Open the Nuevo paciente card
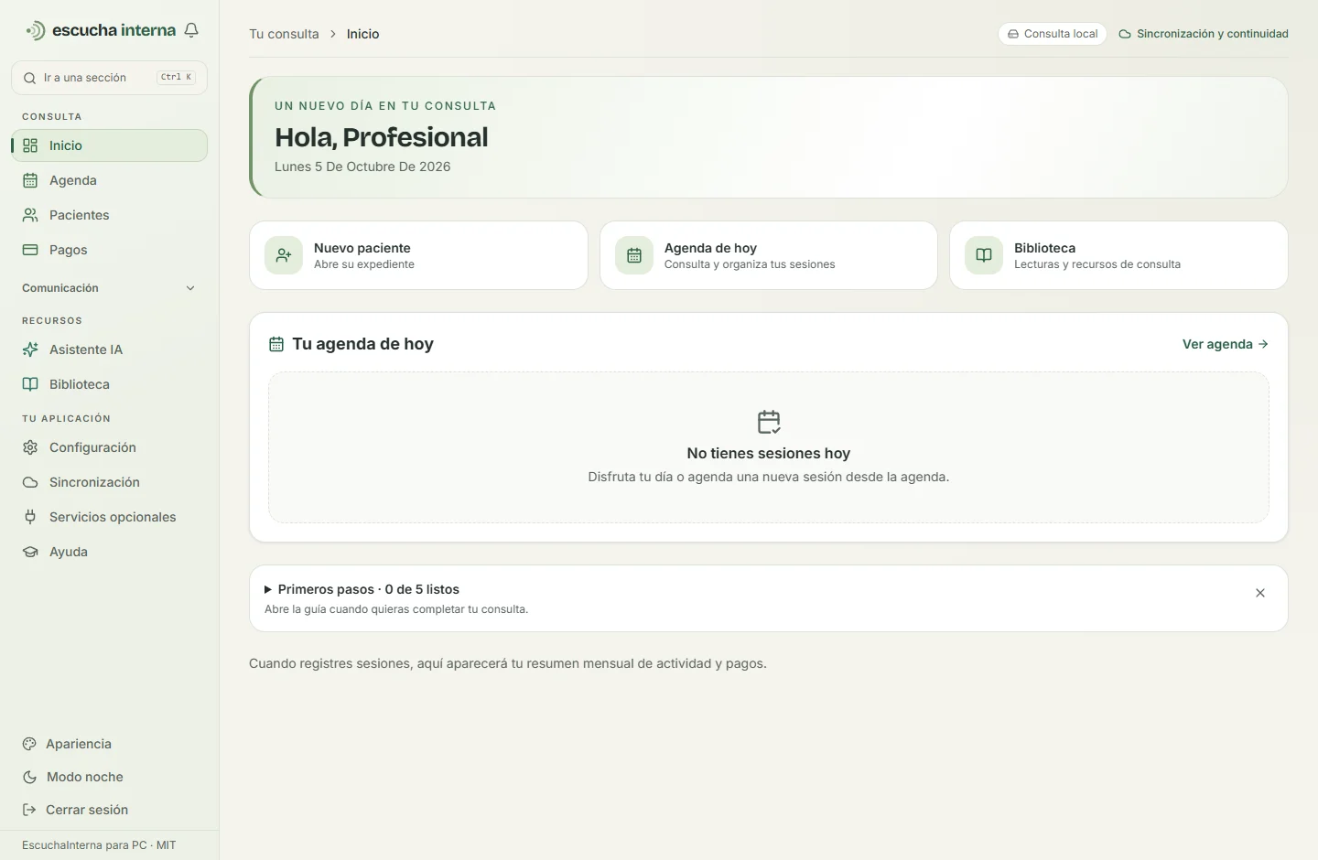The height and width of the screenshot is (860, 1318). 418,255
